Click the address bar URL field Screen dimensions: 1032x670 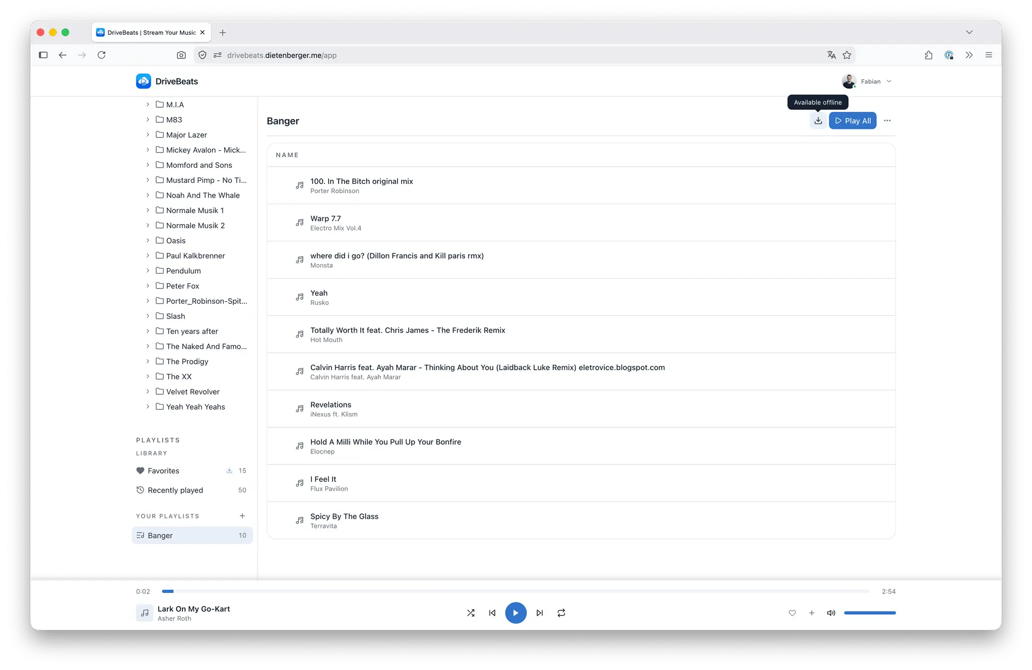524,55
